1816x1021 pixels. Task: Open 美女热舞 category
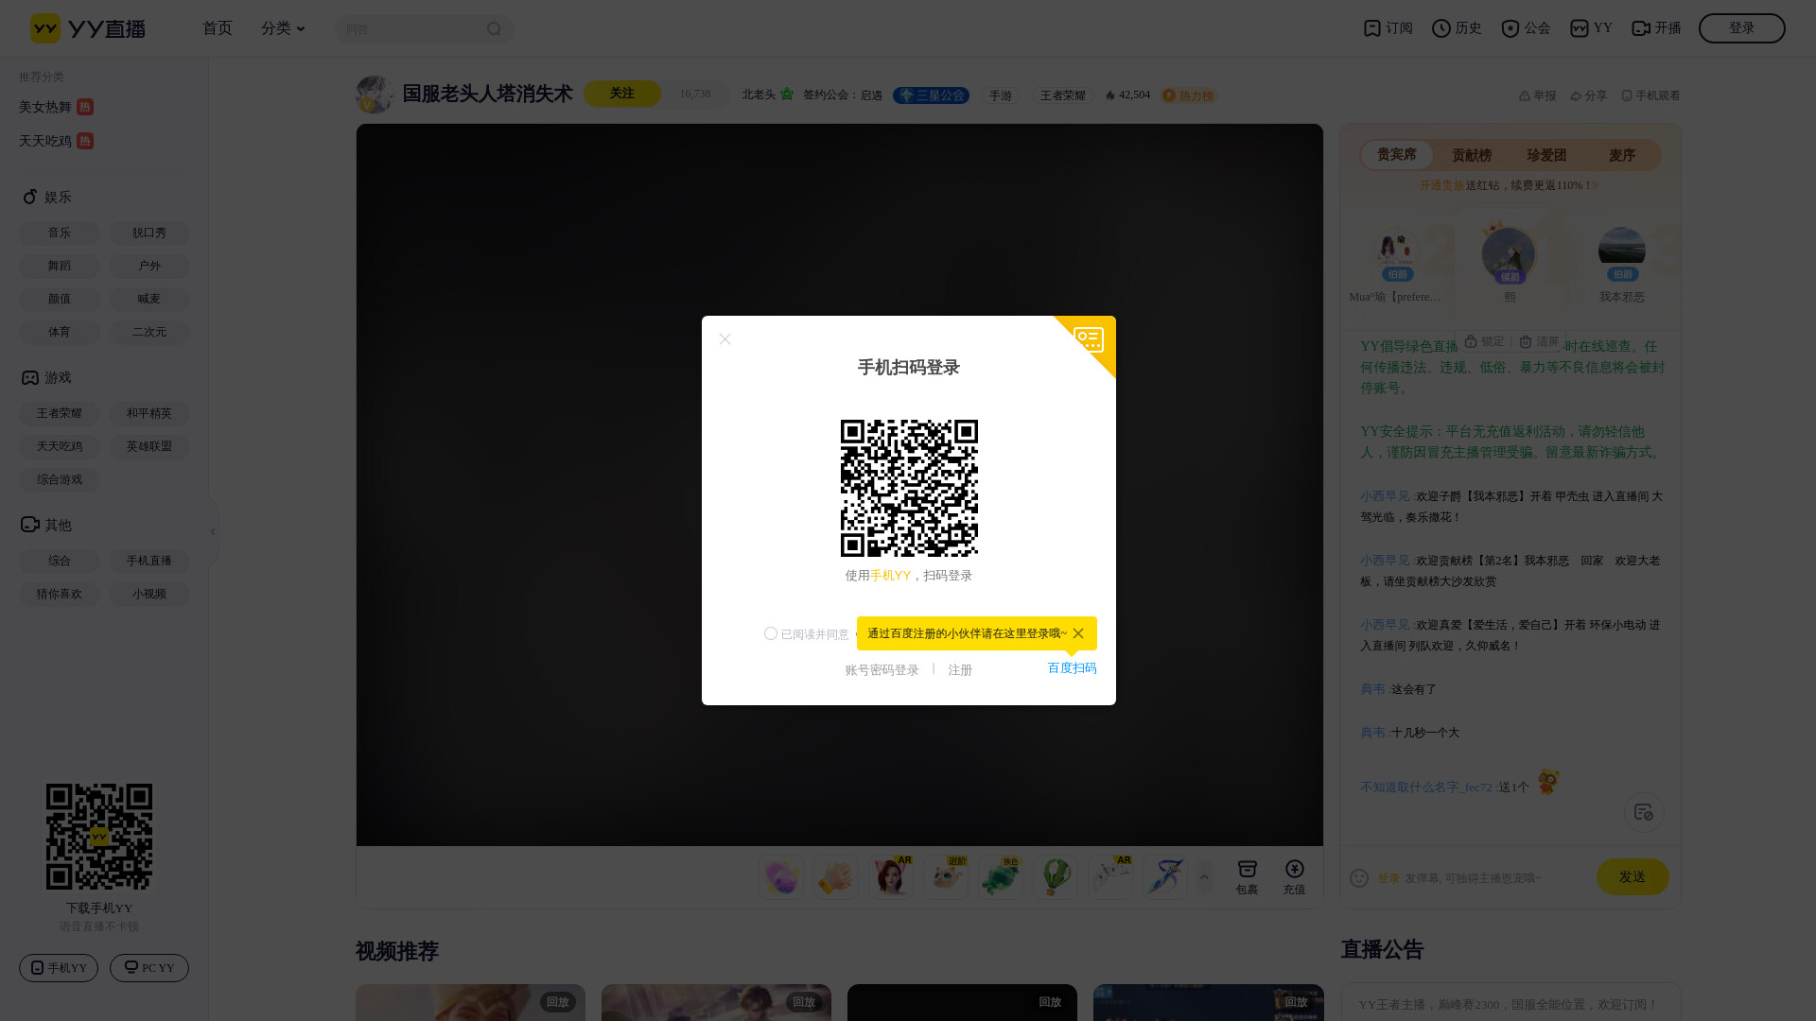pyautogui.click(x=56, y=107)
